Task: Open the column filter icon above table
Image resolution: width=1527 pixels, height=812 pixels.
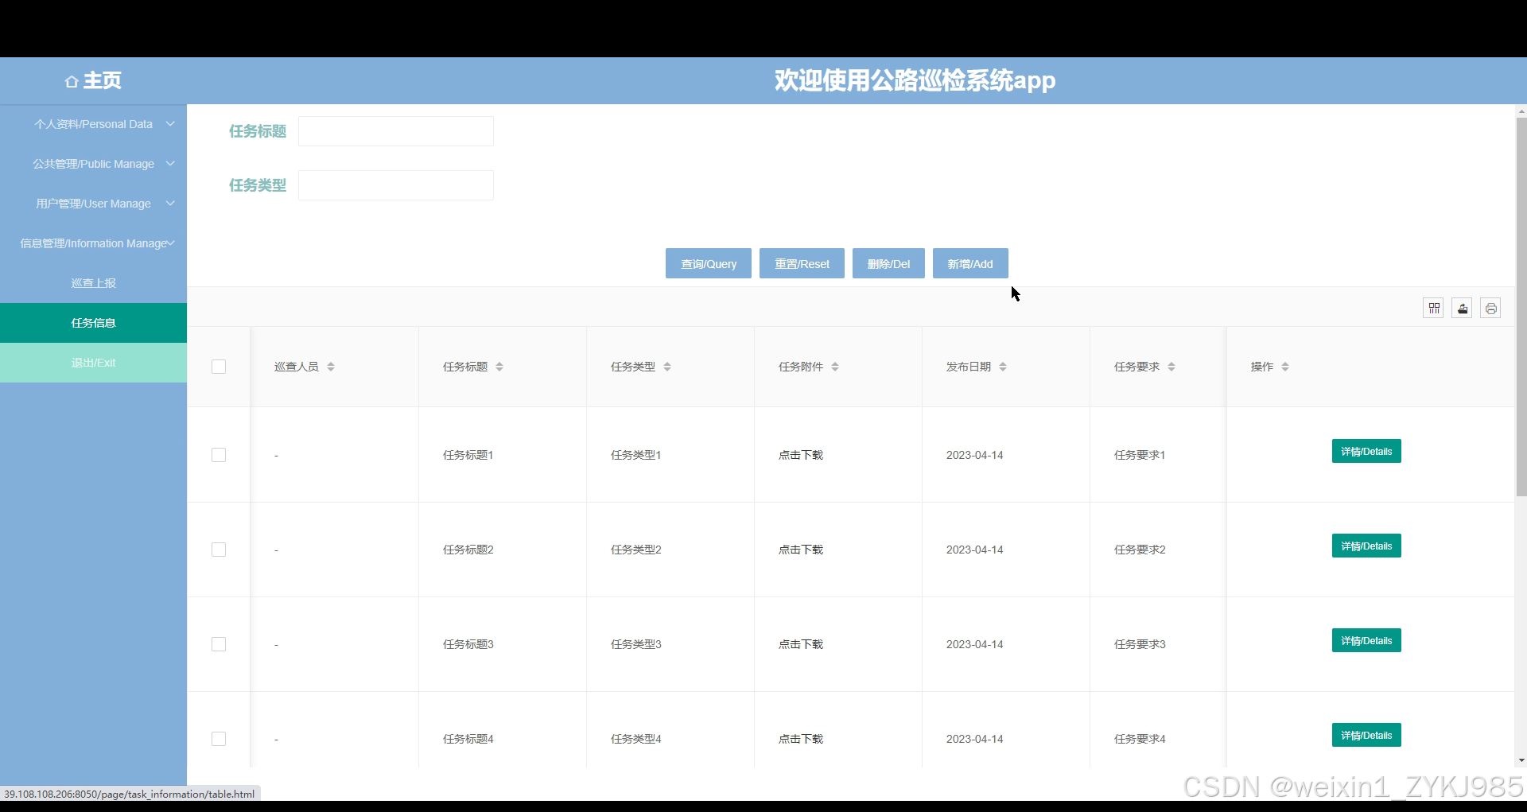Action: [1433, 308]
